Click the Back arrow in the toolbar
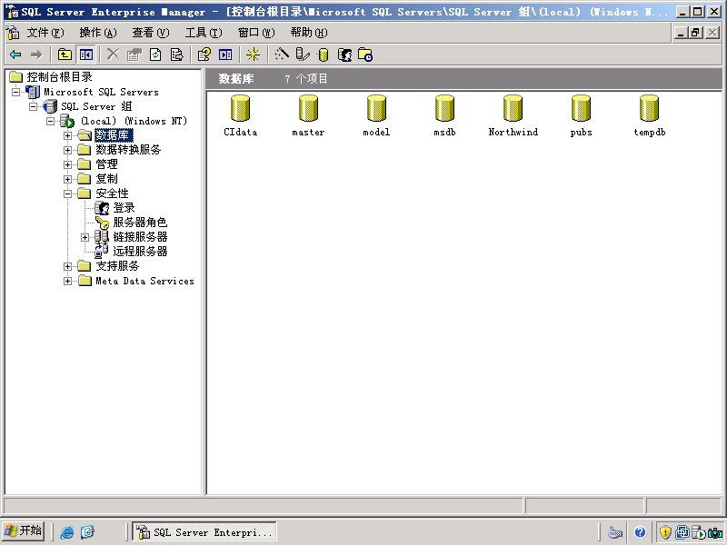Screen dimensions: 727x545 (15, 54)
